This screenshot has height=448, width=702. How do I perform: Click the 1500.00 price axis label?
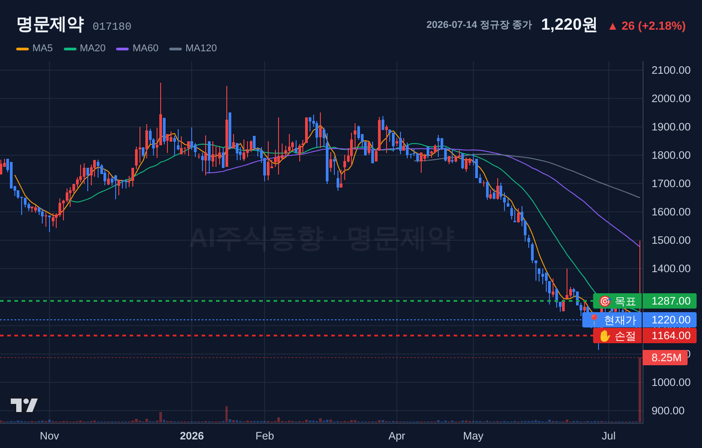tap(671, 240)
